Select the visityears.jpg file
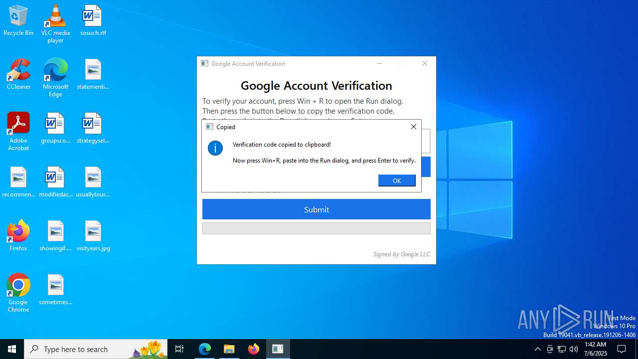 coord(93,236)
